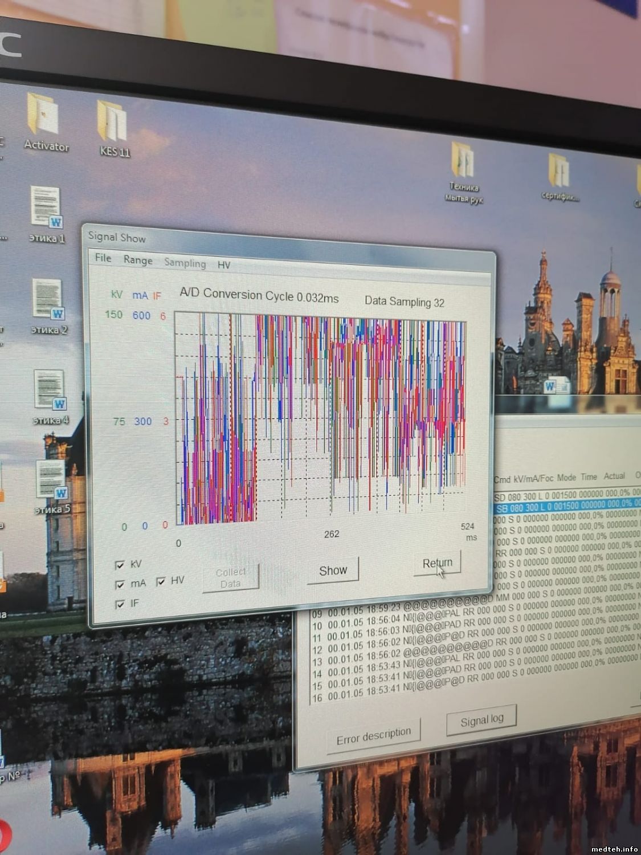The height and width of the screenshot is (855, 641).
Task: Open the File menu in Signal Show
Action: (x=103, y=258)
